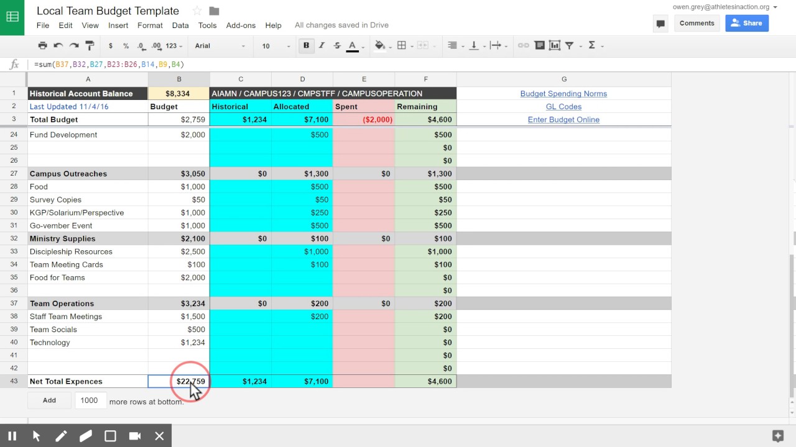Open the Budget Spending Norms link
The image size is (796, 447).
tap(563, 94)
